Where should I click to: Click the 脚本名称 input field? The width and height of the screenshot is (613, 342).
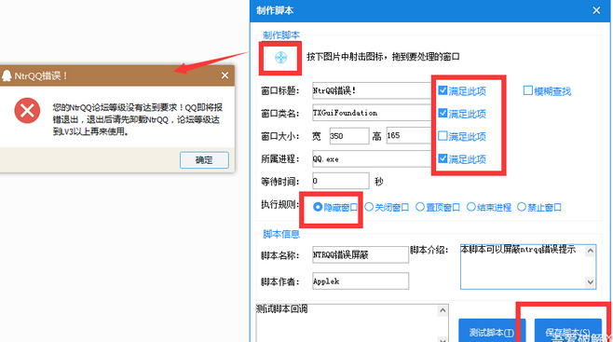pyautogui.click(x=361, y=254)
